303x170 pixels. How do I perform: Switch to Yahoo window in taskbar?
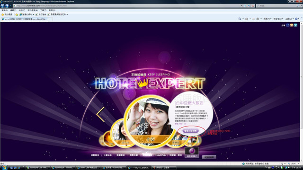[114, 168]
